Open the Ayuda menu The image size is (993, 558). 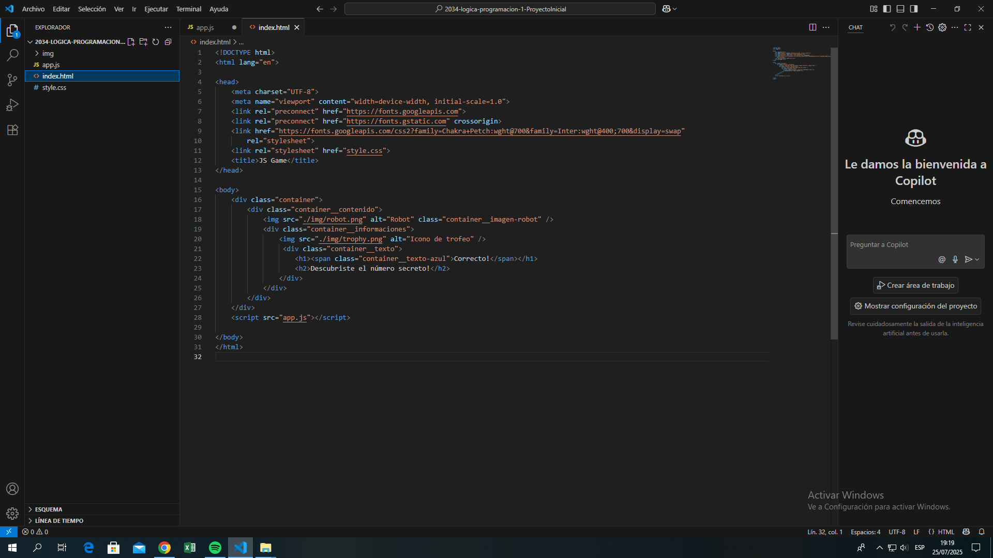(x=219, y=9)
